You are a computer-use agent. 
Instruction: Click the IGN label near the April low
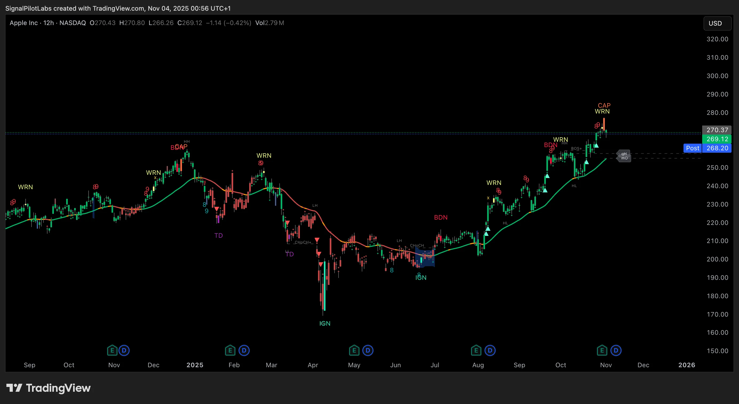(x=325, y=323)
